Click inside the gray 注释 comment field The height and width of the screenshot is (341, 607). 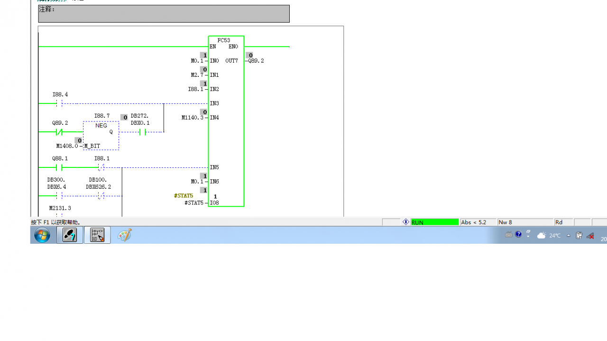click(x=164, y=14)
